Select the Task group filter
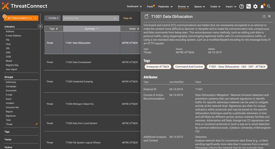This screenshot has width=275, height=149. pyautogui.click(x=8, y=120)
